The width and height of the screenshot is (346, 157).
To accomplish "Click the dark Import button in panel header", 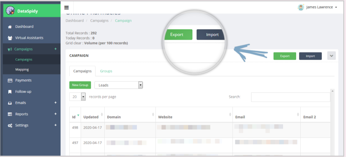I will click(x=310, y=56).
